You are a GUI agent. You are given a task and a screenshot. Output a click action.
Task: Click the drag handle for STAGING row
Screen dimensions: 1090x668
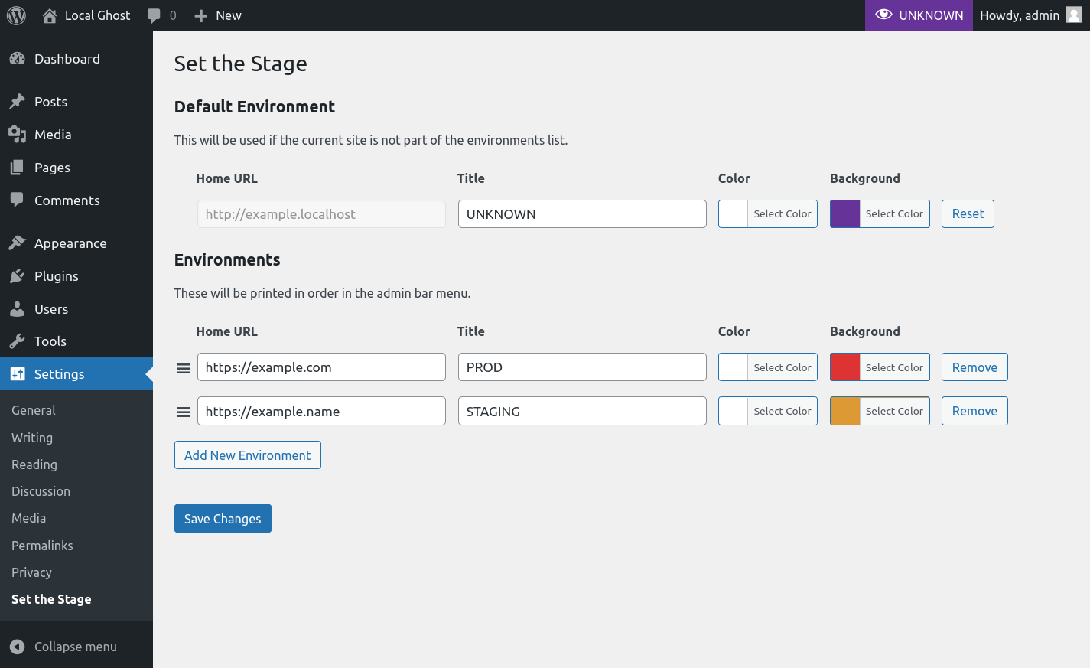pos(184,412)
